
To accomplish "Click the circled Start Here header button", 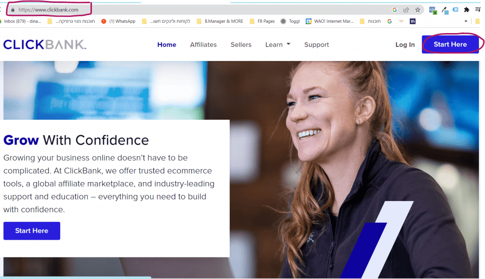I will (x=450, y=44).
